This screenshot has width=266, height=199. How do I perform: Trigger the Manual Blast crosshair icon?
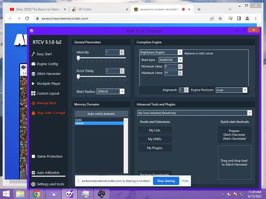(x=33, y=103)
